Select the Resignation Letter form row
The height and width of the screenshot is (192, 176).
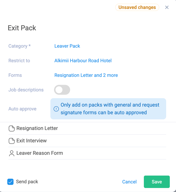tap(87, 128)
